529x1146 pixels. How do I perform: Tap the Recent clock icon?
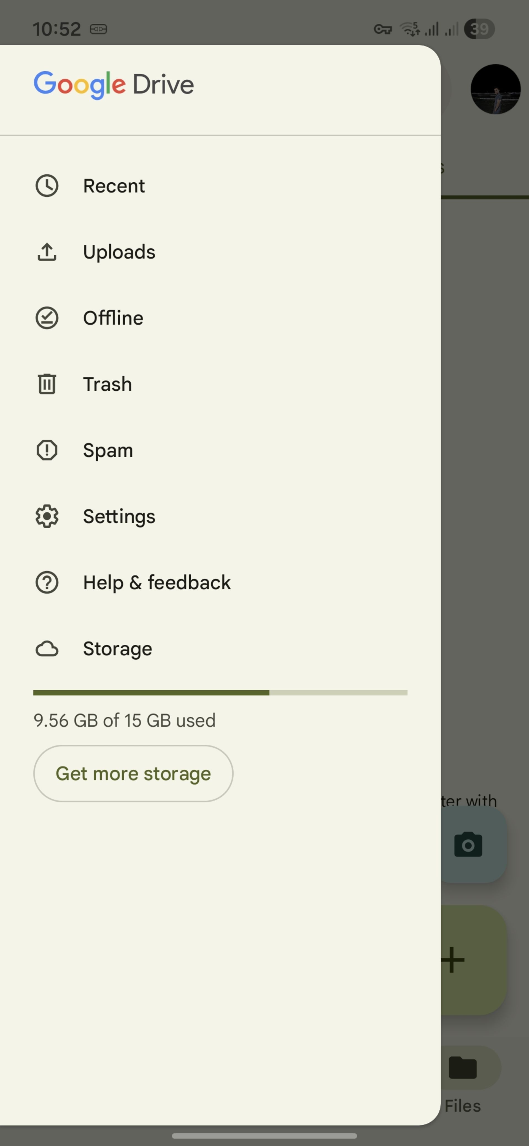click(47, 185)
